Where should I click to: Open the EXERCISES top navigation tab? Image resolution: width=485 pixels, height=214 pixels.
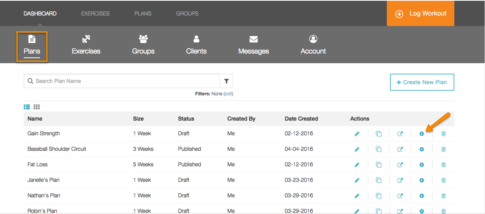pos(95,14)
